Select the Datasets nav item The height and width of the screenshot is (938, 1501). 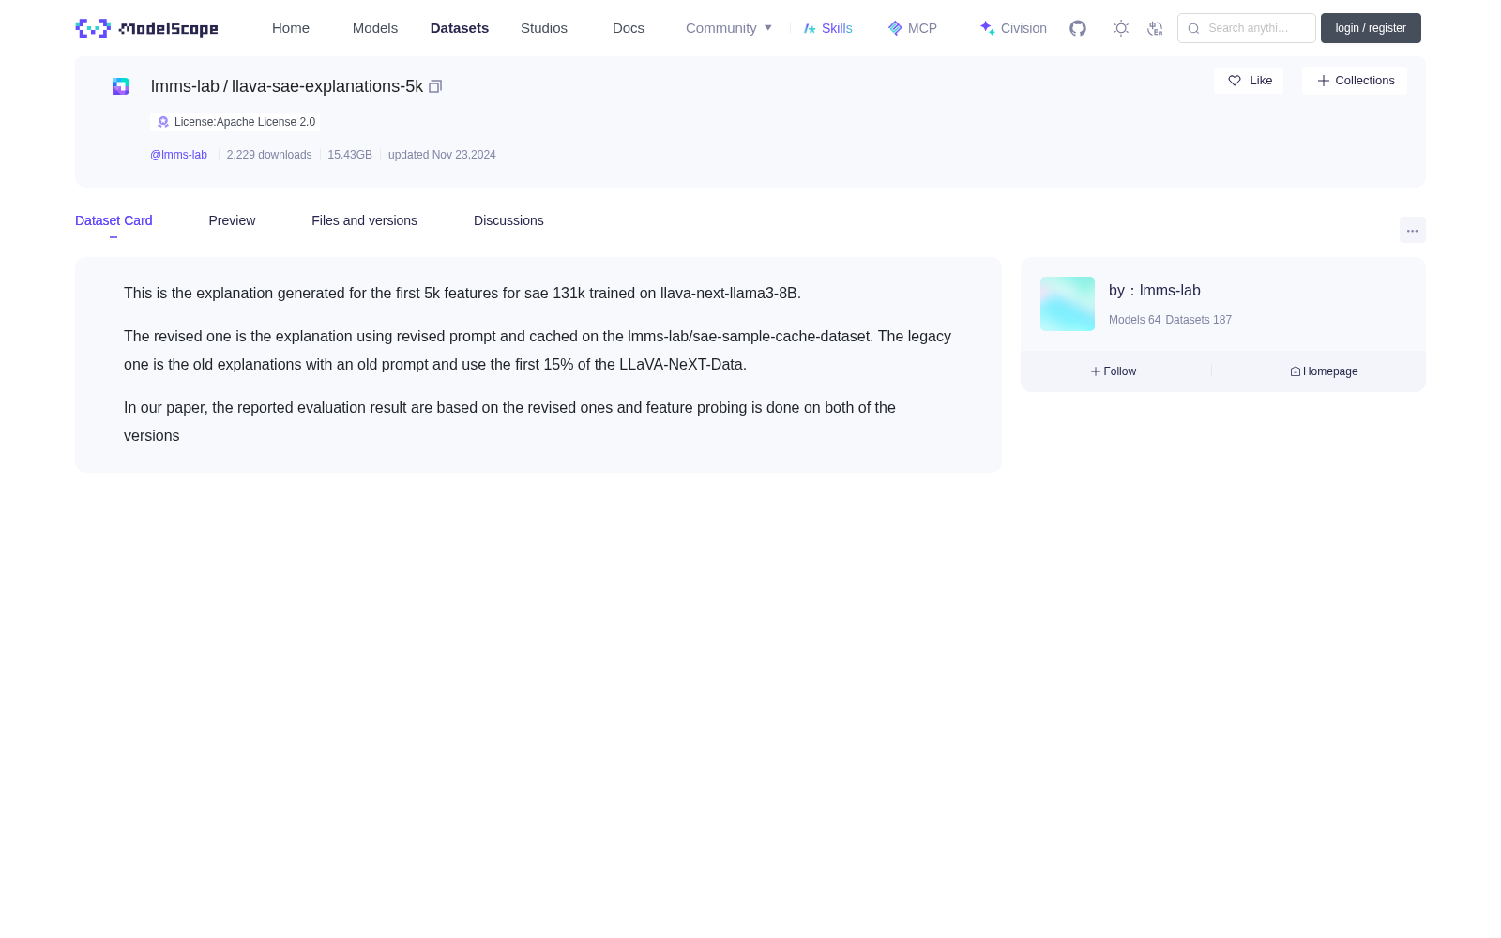click(460, 28)
